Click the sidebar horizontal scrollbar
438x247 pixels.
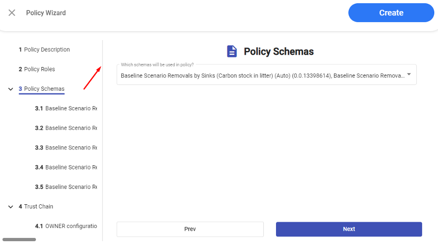(x=19, y=240)
